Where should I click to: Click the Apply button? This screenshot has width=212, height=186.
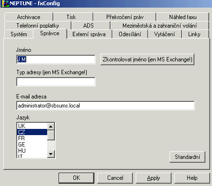153,178
